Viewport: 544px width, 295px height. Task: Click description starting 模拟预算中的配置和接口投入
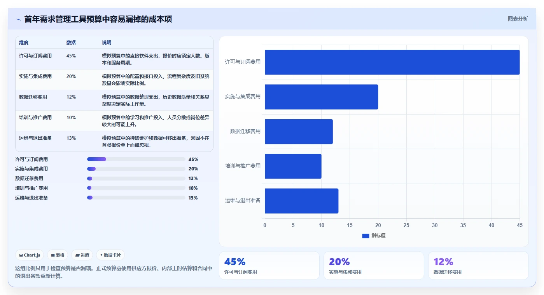click(156, 80)
